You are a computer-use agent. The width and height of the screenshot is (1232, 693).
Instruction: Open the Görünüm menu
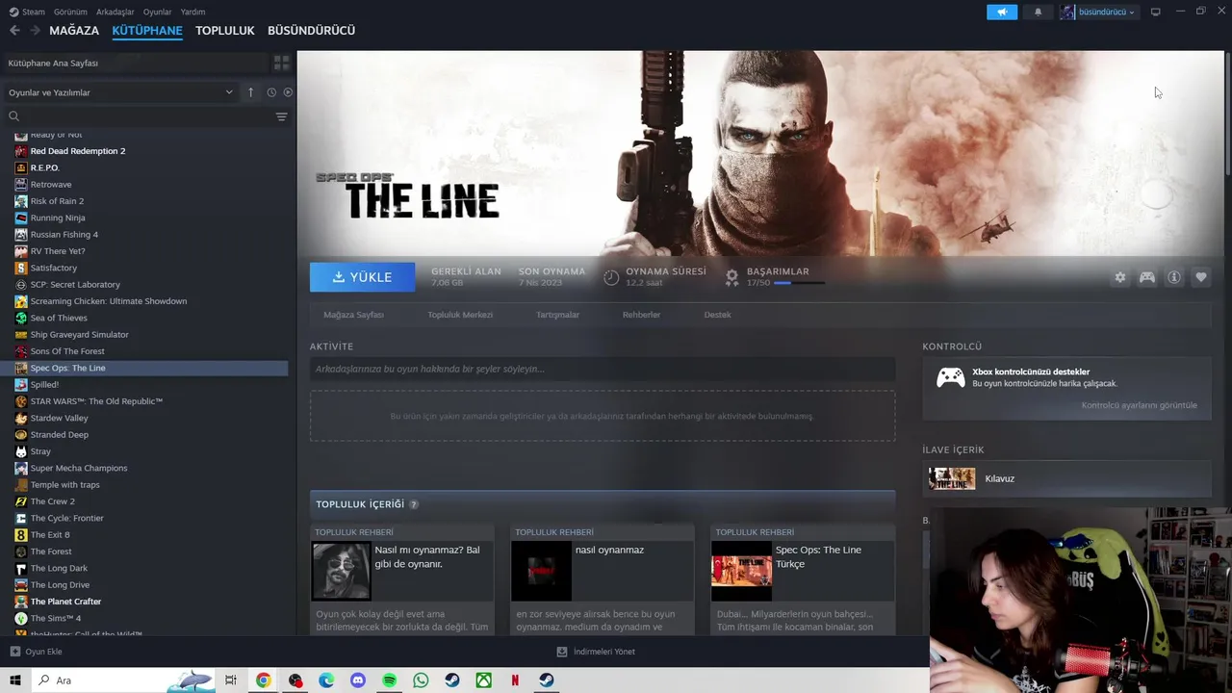(70, 12)
